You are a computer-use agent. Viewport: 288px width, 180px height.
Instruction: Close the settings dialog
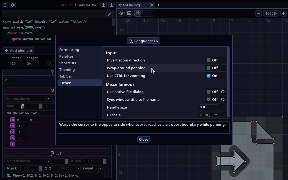click(x=144, y=139)
